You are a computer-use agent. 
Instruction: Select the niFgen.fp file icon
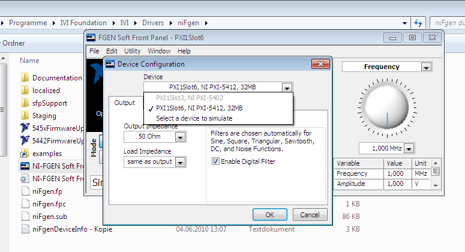(26, 191)
